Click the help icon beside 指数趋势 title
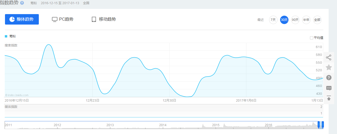 point(22,3)
